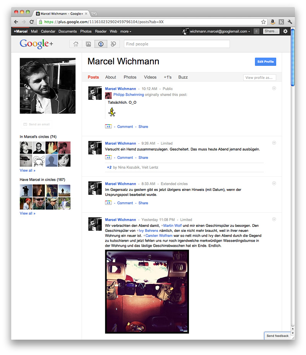
Task: Switch to the Buzz tab
Action: point(183,77)
